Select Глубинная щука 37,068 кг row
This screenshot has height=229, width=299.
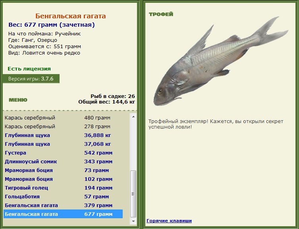click(63, 144)
